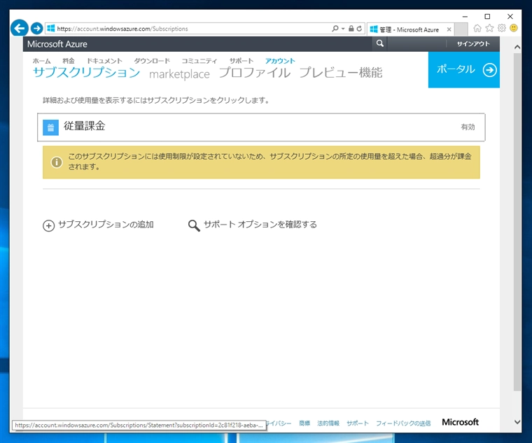
Task: Click the scrollbar up arrow
Action: point(517,47)
